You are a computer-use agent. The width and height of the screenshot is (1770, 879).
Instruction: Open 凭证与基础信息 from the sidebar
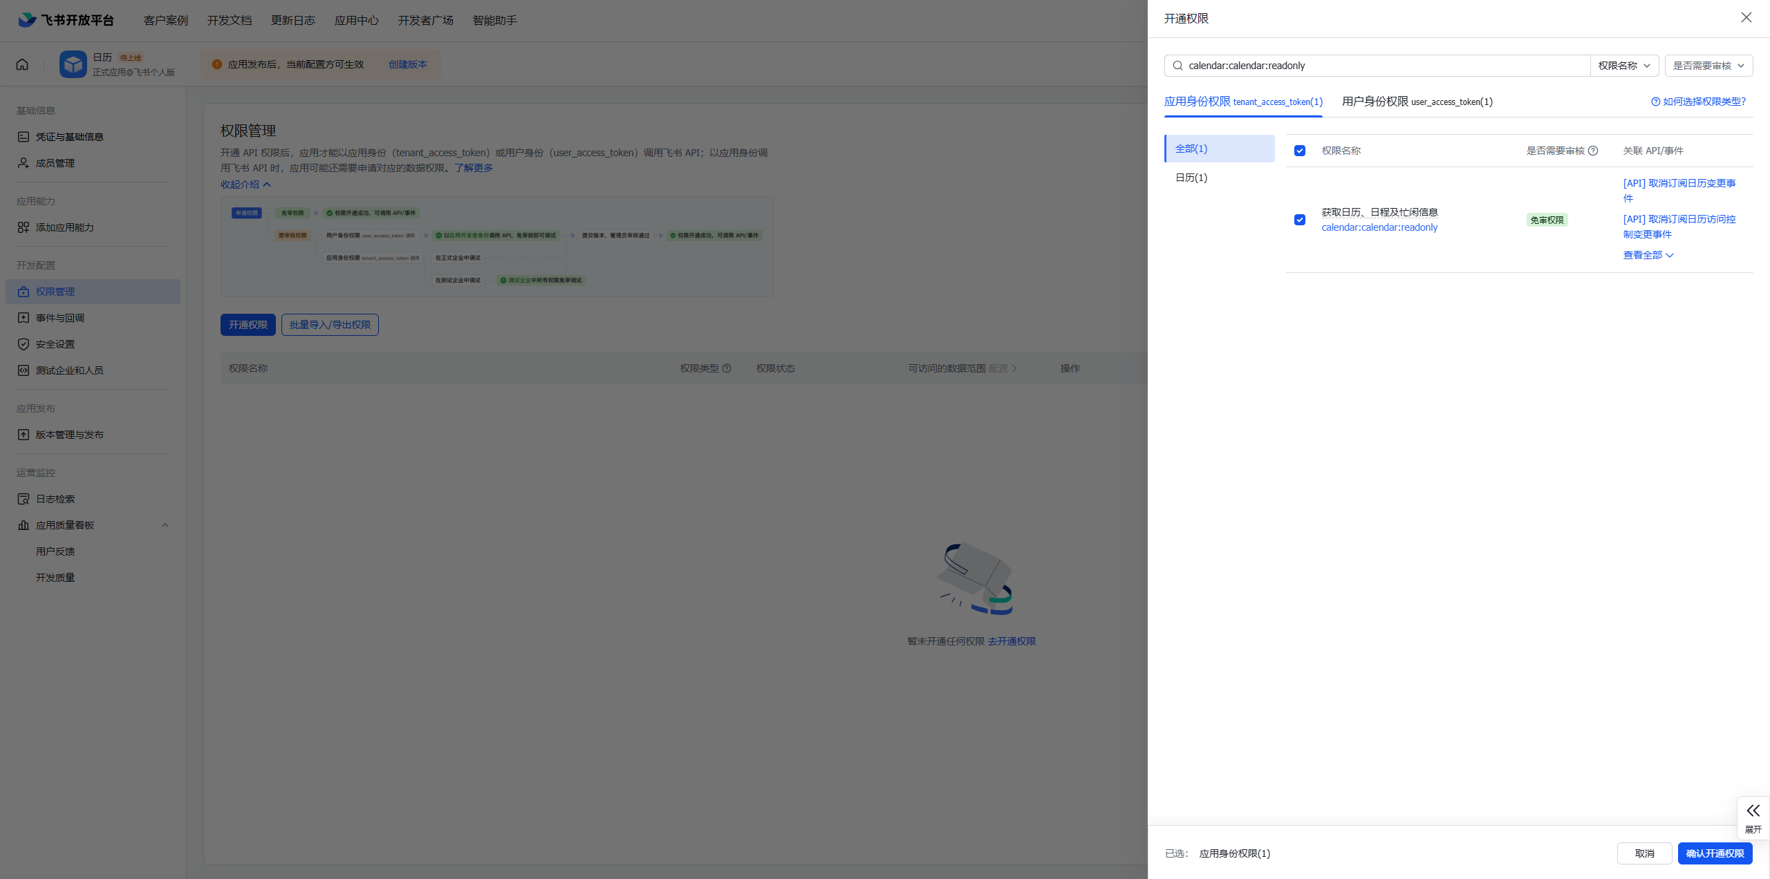(69, 137)
